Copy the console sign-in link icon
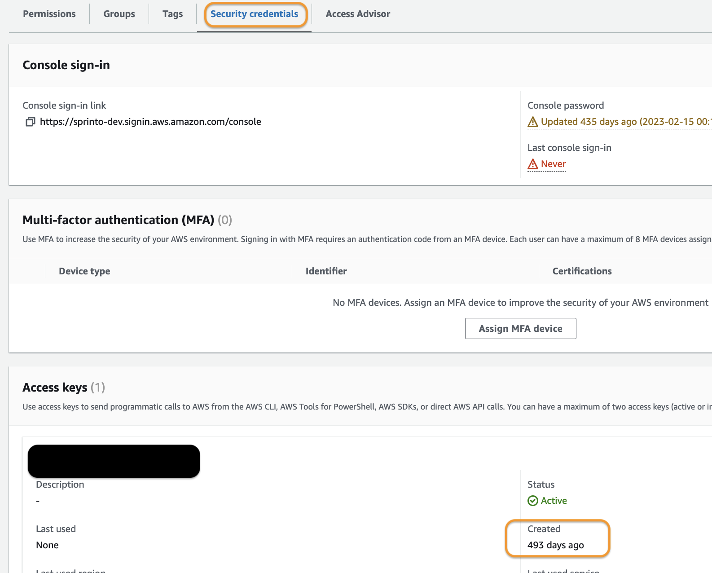This screenshot has width=712, height=573. click(30, 122)
